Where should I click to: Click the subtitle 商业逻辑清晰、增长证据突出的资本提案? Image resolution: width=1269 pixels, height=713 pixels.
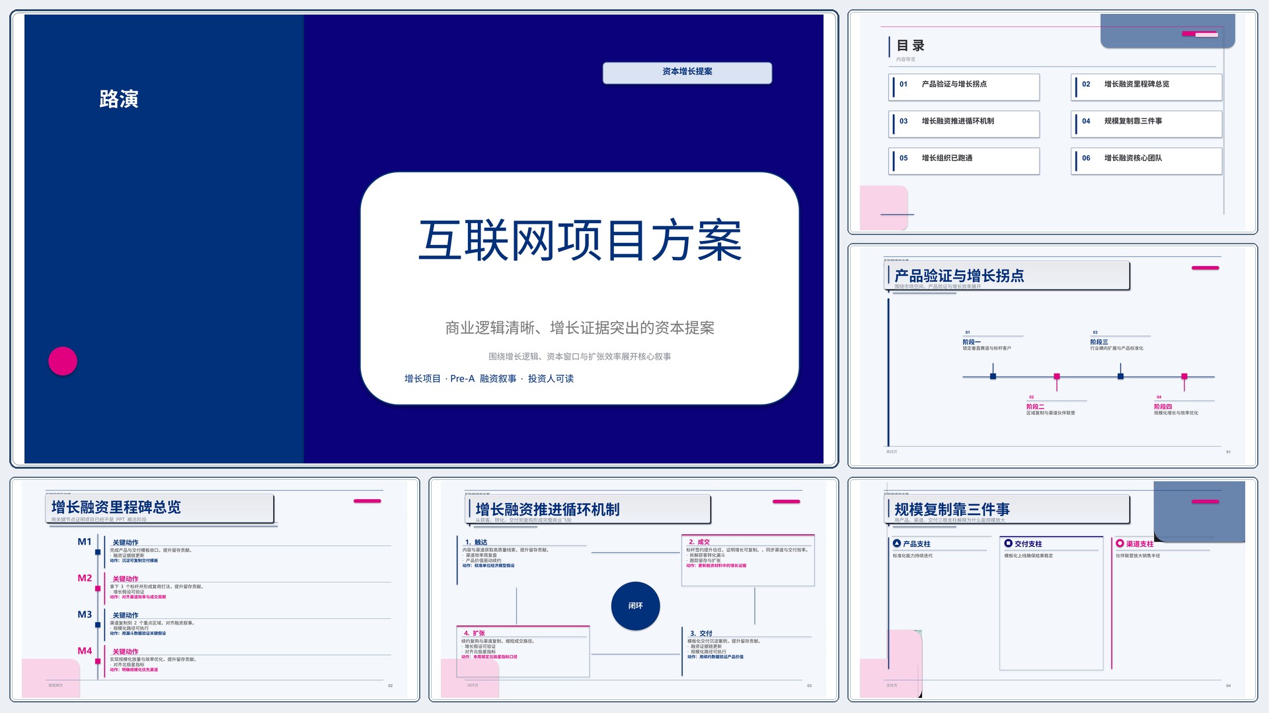(580, 327)
